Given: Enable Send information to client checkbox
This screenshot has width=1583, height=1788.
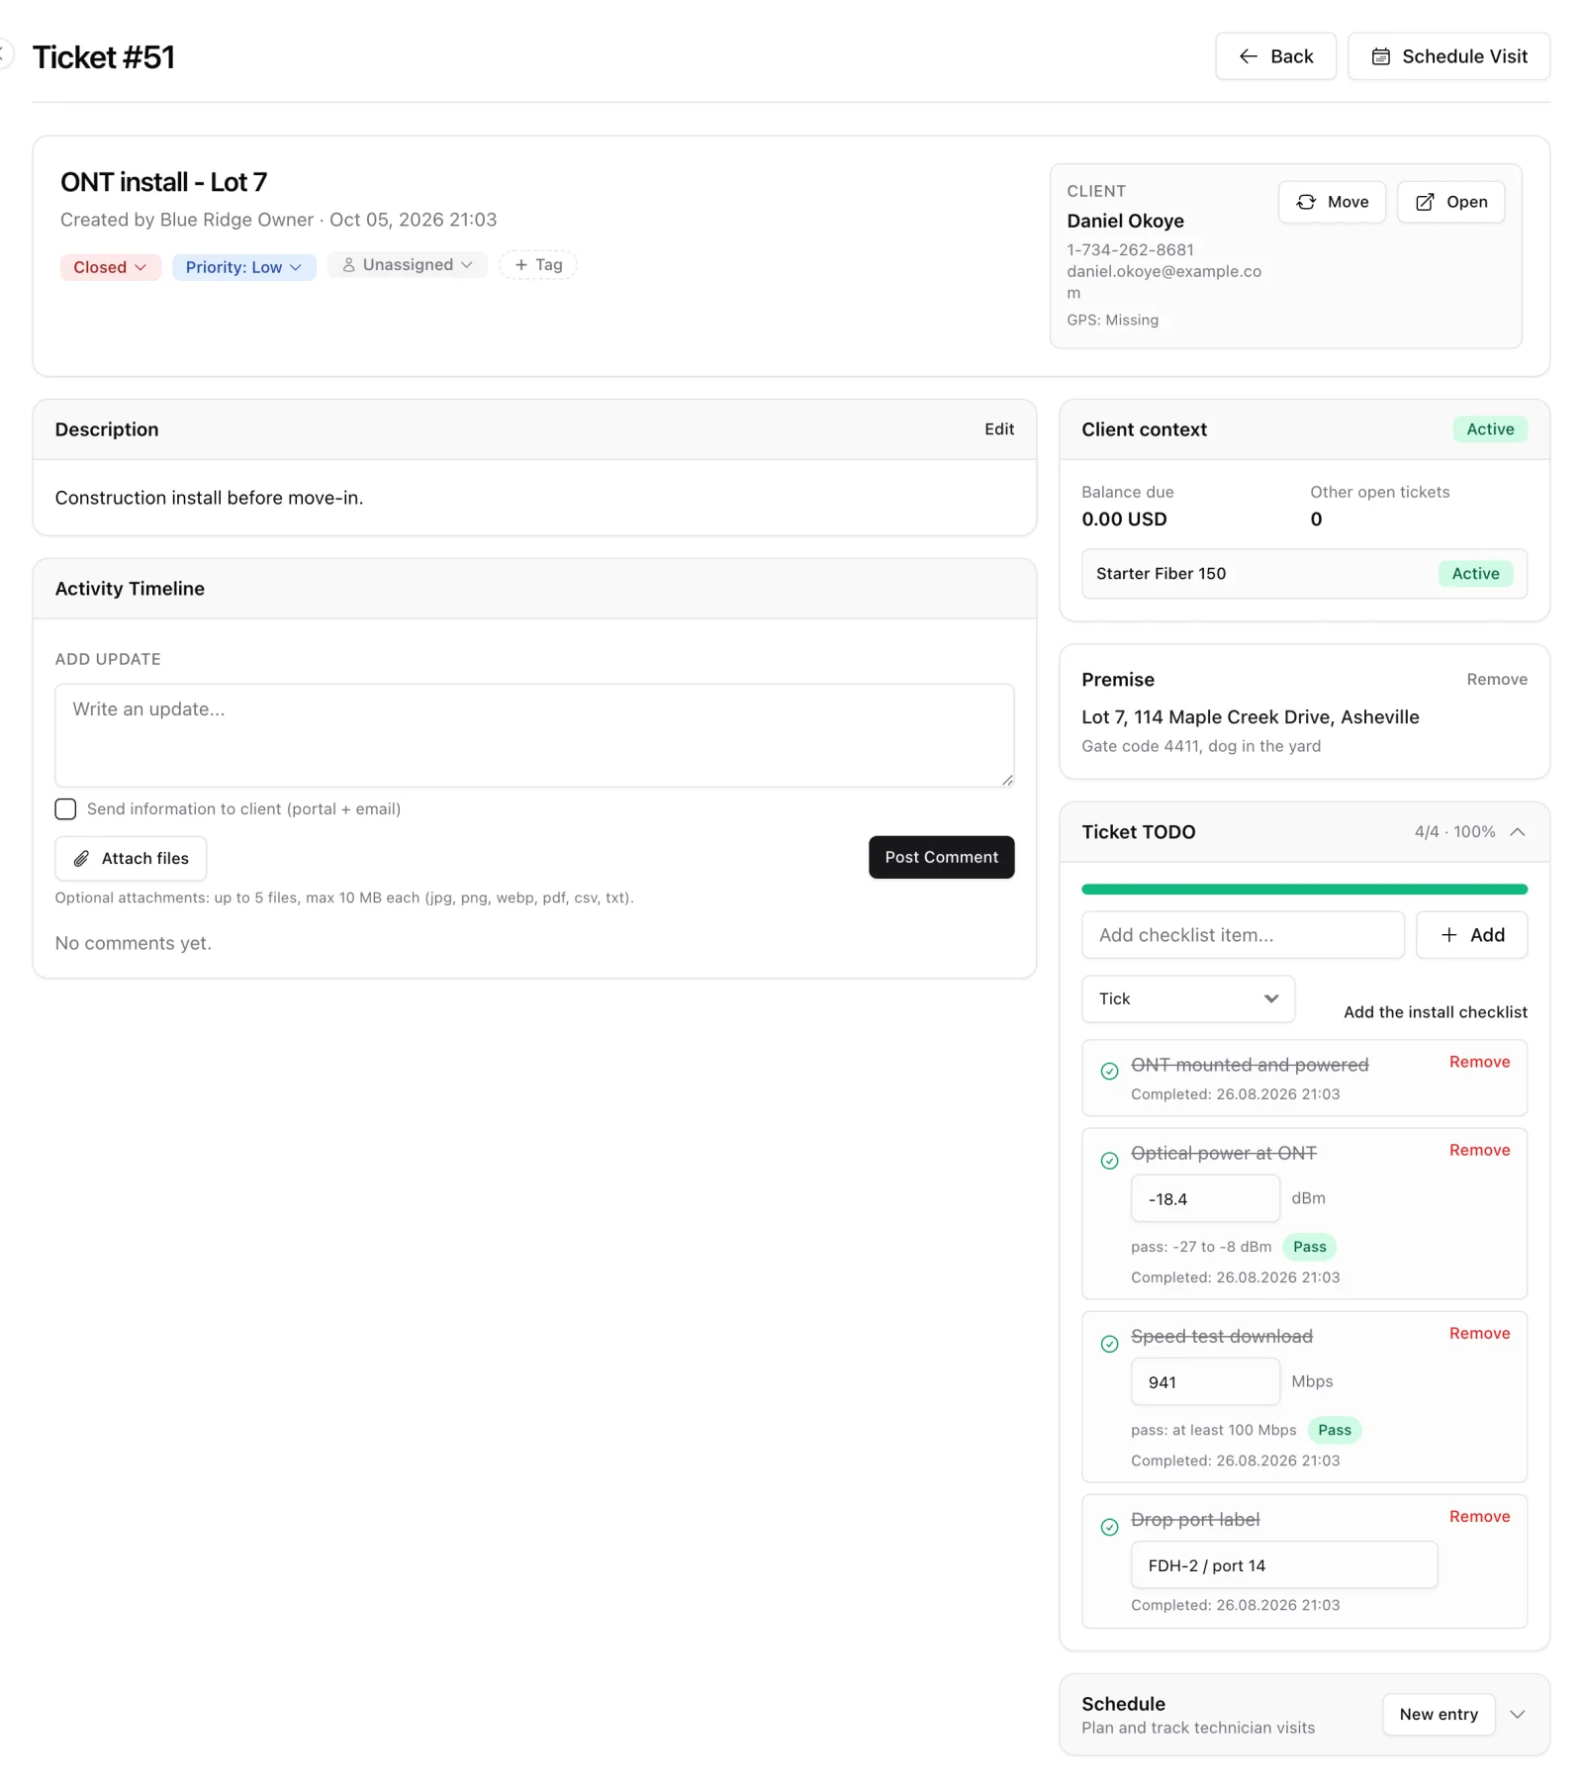Looking at the screenshot, I should pos(65,808).
